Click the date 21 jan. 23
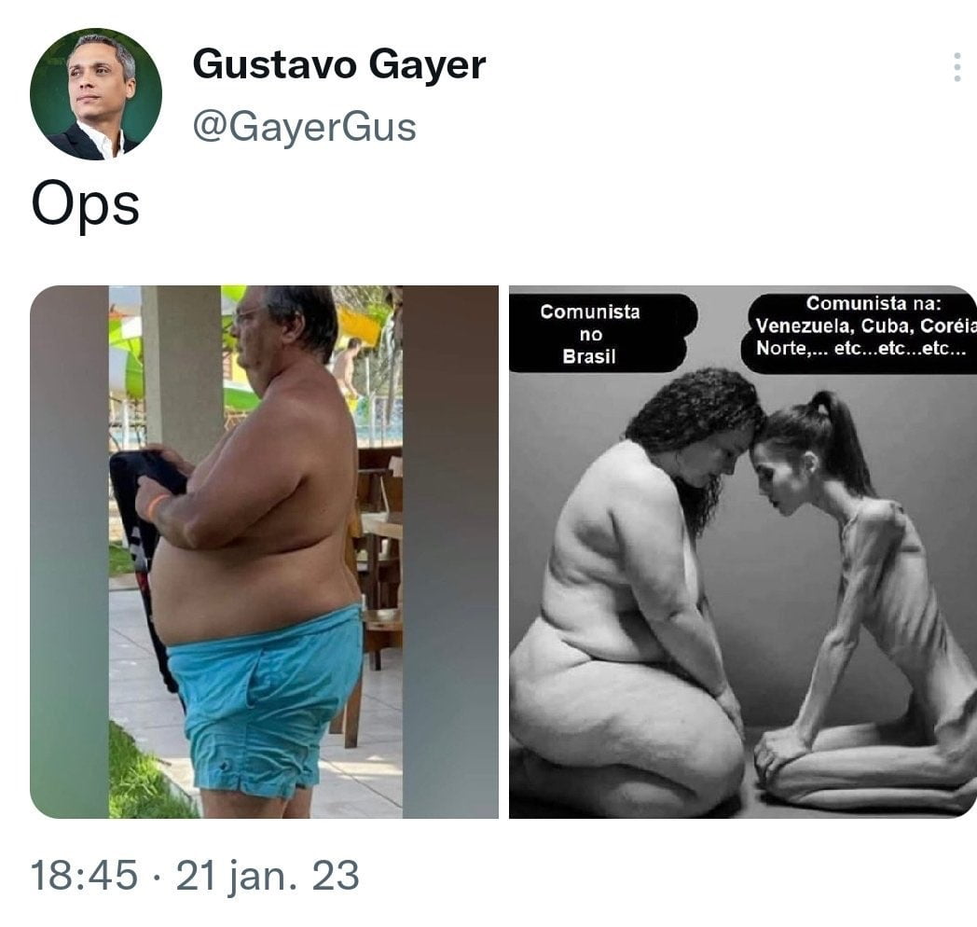This screenshot has height=927, width=977. [268, 875]
